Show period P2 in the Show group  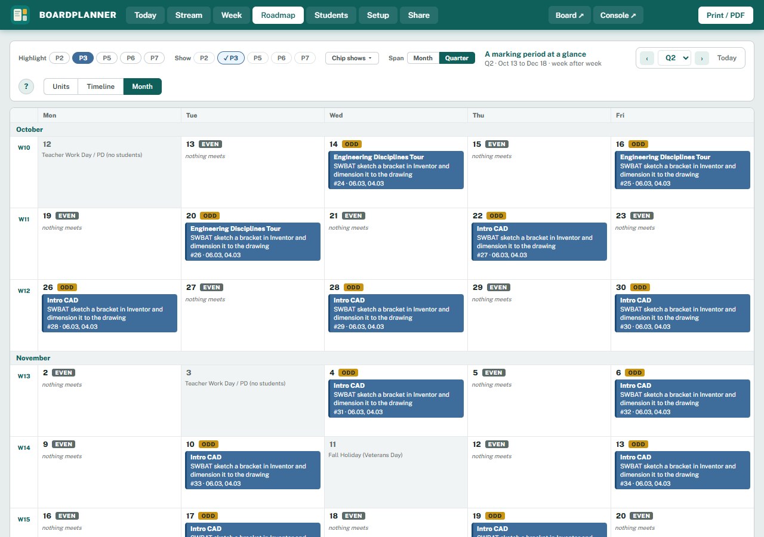click(x=204, y=58)
